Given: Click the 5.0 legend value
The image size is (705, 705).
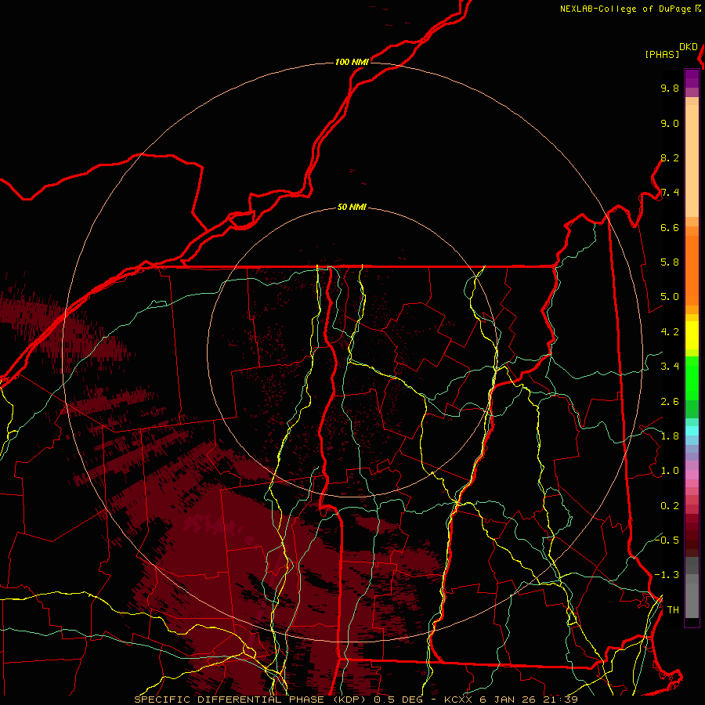Looking at the screenshot, I should tap(670, 297).
